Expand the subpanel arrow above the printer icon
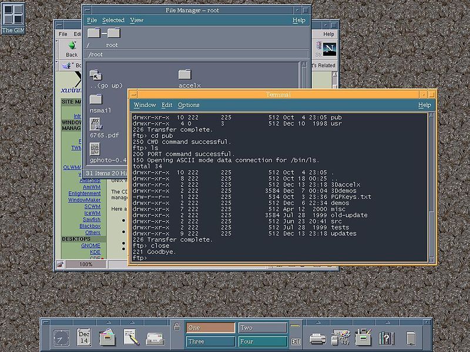 coord(317,322)
